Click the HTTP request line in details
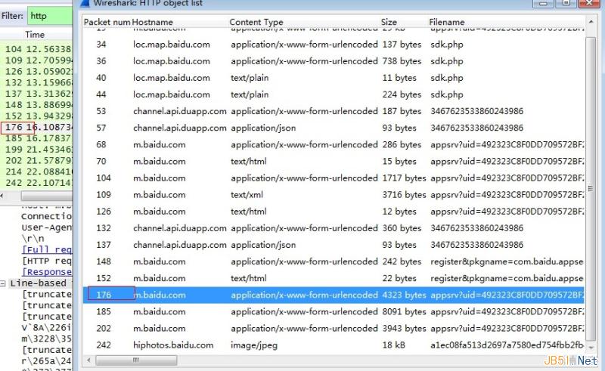 coord(47,261)
